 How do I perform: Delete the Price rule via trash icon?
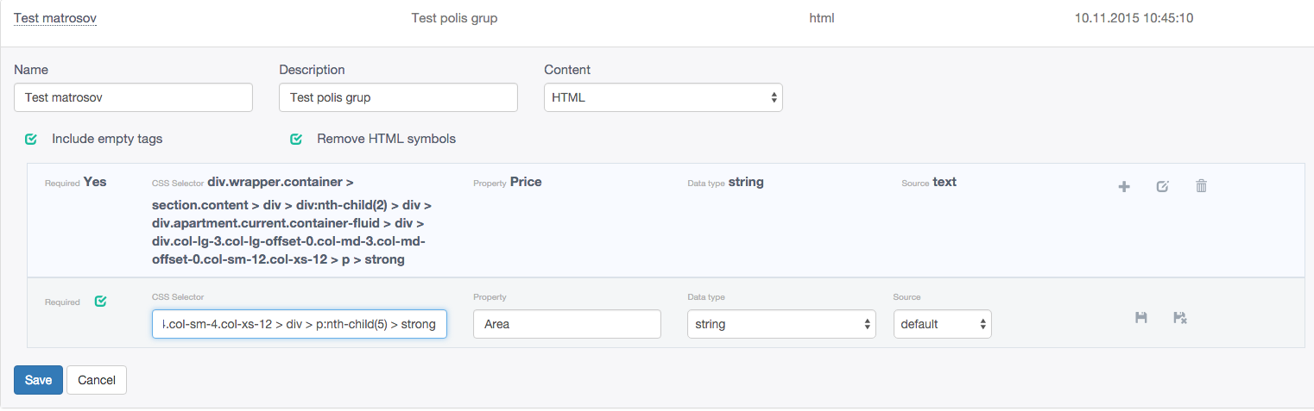click(1201, 186)
